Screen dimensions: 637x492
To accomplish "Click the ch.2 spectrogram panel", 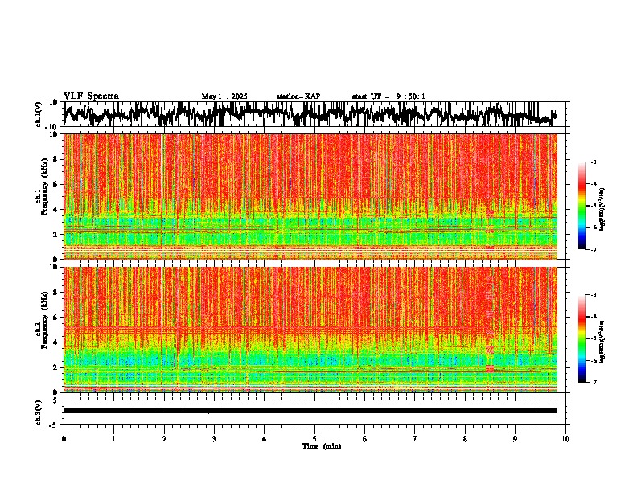I will (310, 330).
